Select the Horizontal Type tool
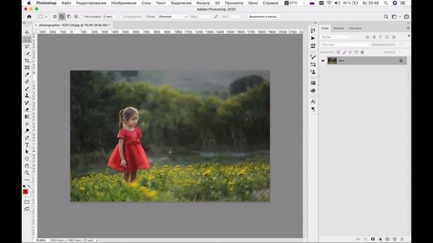This screenshot has height=243, width=433. tap(27, 144)
